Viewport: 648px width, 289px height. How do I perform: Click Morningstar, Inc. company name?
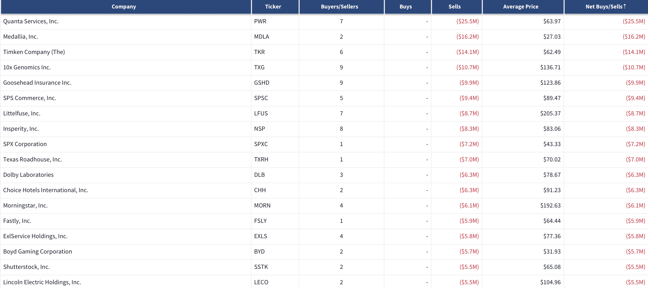point(25,205)
